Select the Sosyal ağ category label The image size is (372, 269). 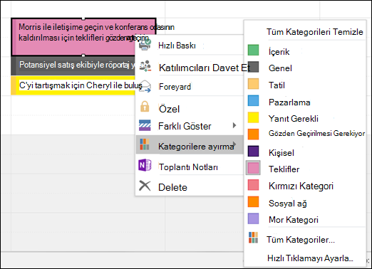pyautogui.click(x=288, y=204)
